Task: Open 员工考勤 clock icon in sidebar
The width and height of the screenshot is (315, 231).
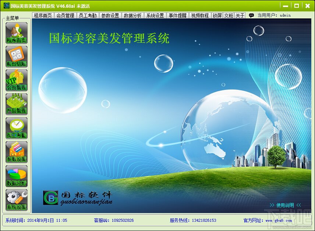Action: pyautogui.click(x=17, y=128)
